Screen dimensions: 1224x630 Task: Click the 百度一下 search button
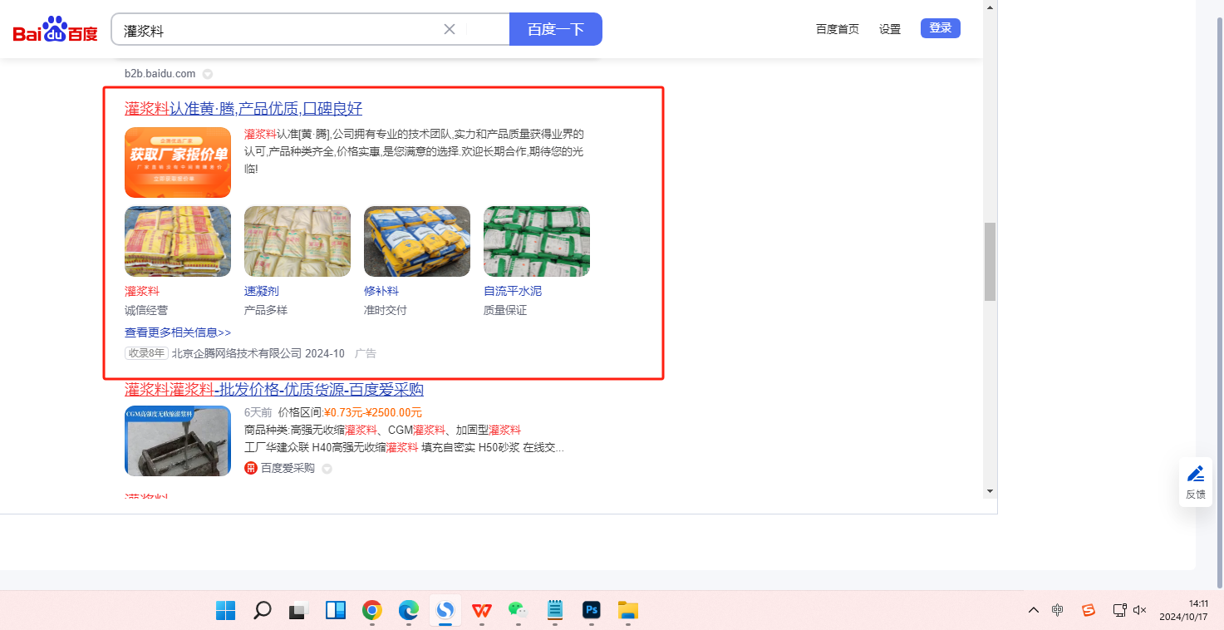(555, 29)
